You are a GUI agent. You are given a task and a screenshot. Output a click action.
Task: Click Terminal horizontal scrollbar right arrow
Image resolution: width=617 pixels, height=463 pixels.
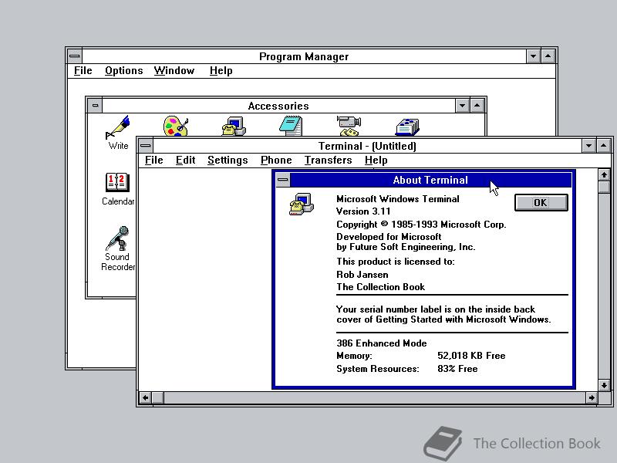592,398
